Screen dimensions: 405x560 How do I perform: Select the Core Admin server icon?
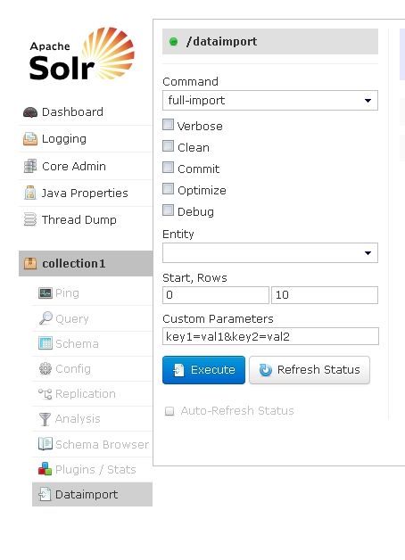tap(30, 166)
